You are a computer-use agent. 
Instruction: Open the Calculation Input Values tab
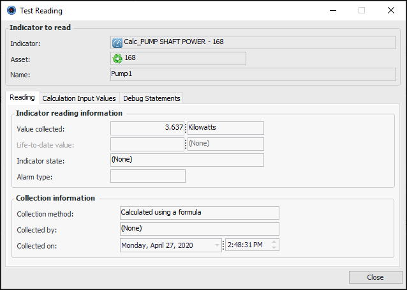79,98
